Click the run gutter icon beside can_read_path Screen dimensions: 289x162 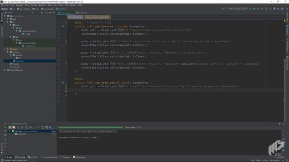click(x=62, y=82)
